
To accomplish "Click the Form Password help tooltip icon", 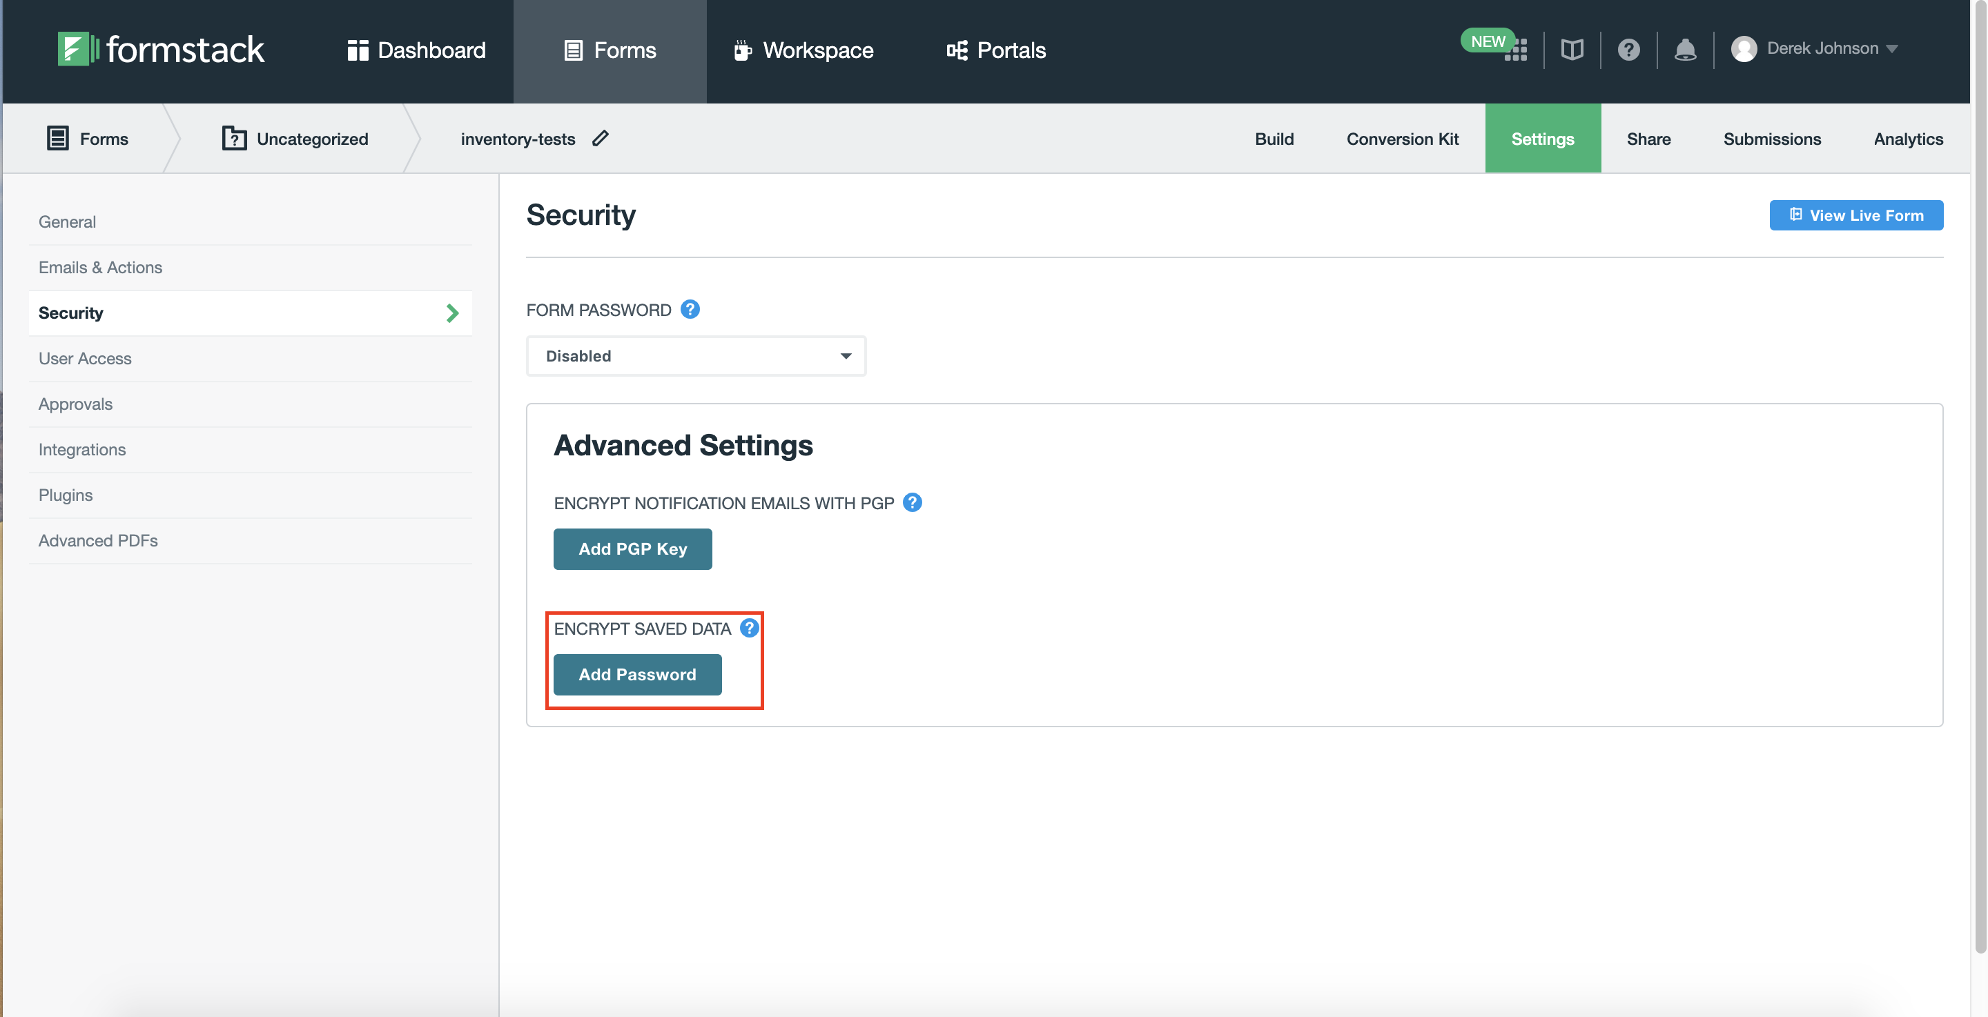I will pos(691,309).
